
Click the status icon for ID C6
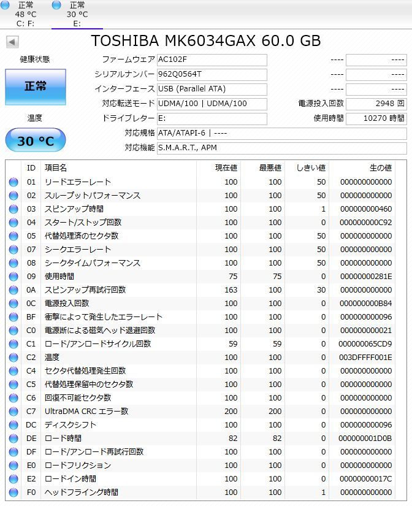click(13, 398)
